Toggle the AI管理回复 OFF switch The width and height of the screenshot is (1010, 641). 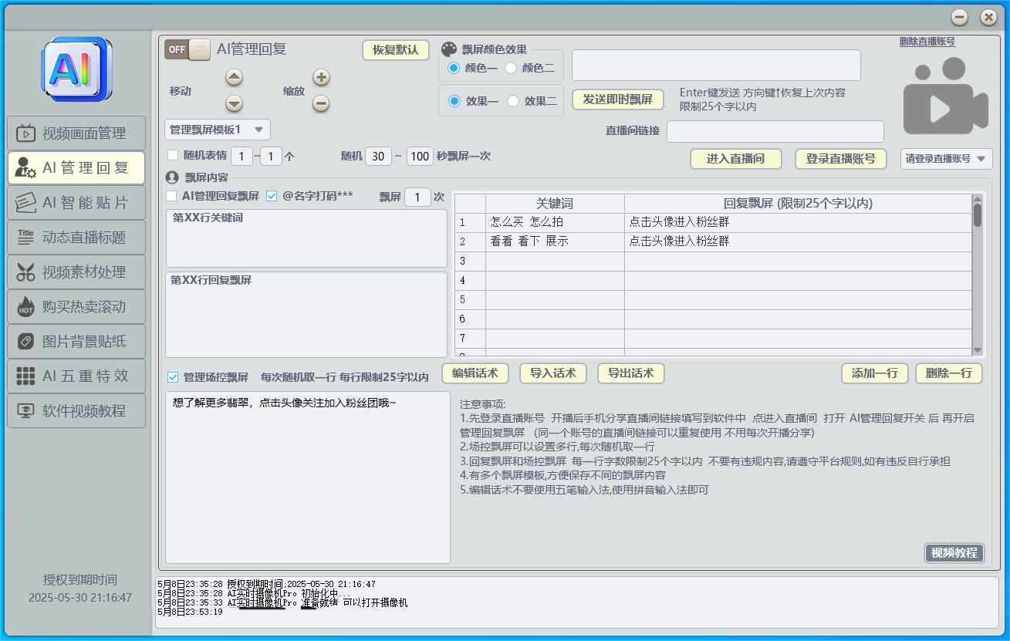pyautogui.click(x=187, y=49)
